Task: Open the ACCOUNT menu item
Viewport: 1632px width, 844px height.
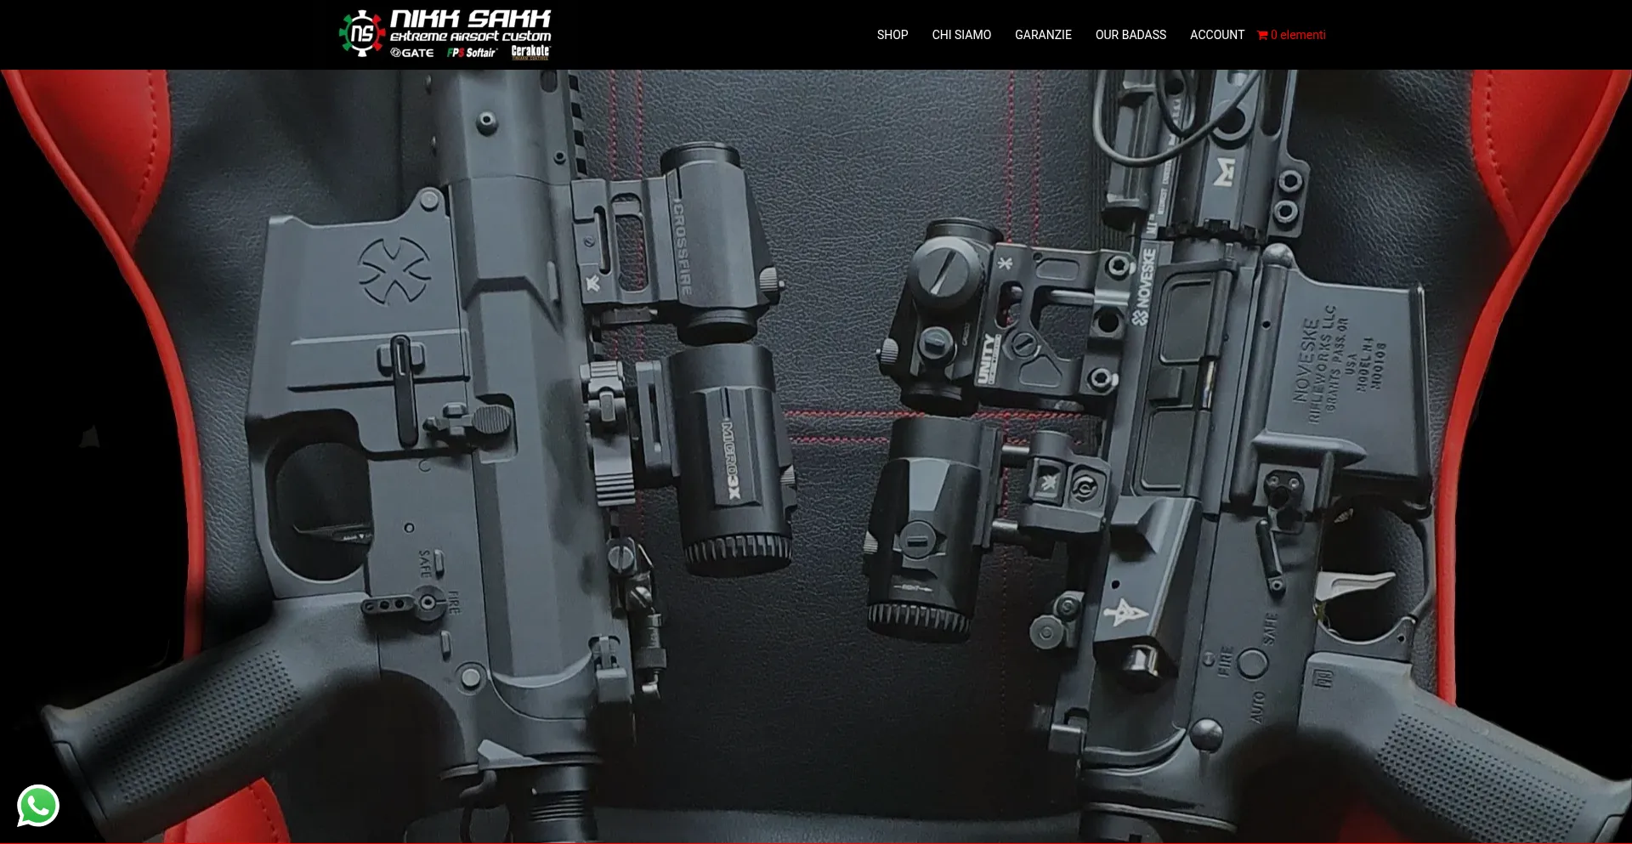Action: coord(1216,35)
